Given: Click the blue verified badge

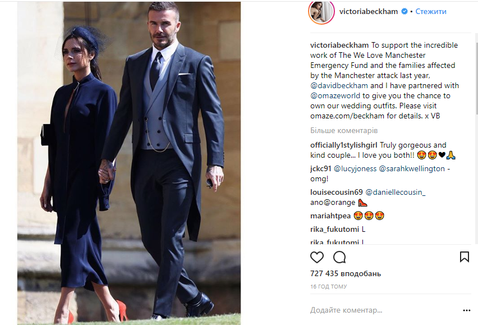Looking at the screenshot, I should (x=405, y=11).
